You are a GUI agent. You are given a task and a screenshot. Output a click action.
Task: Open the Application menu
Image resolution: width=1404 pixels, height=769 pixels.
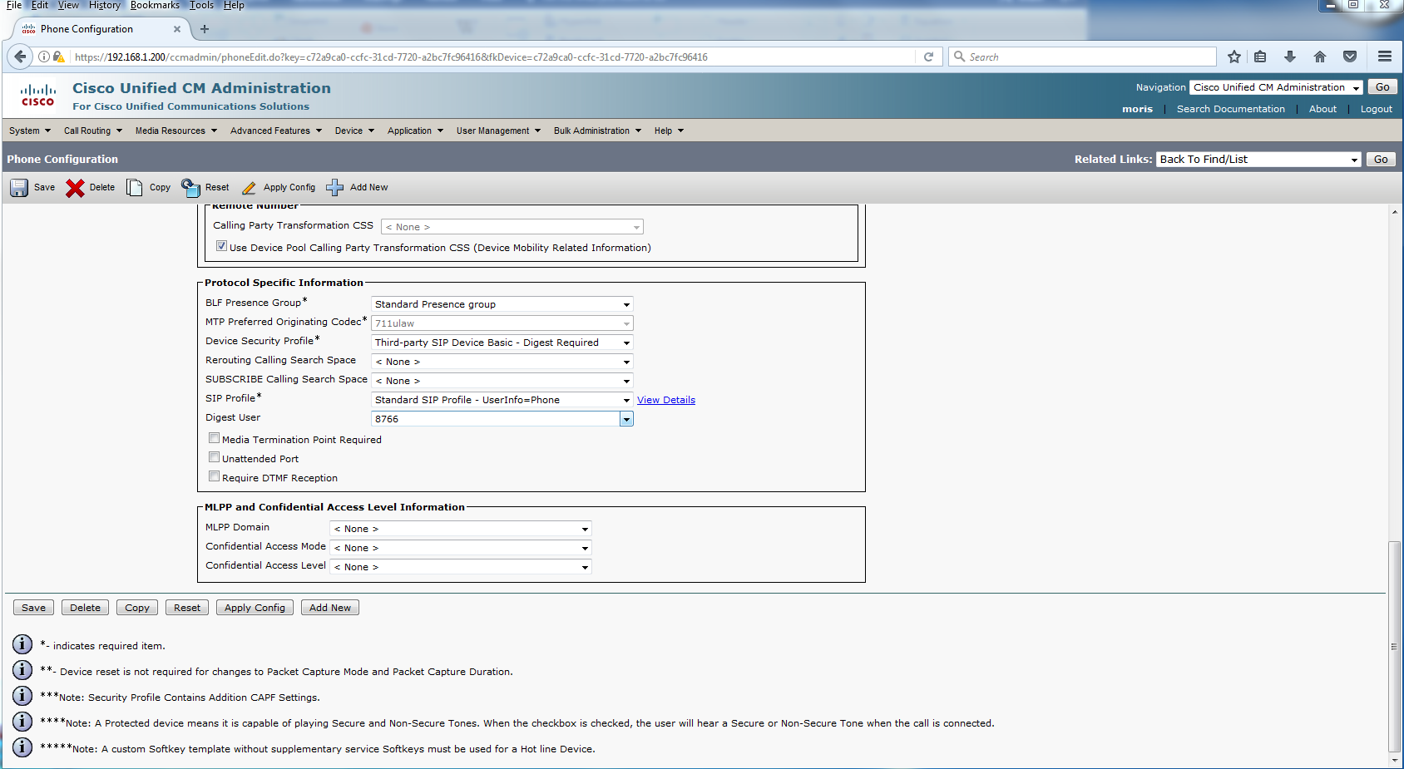415,131
